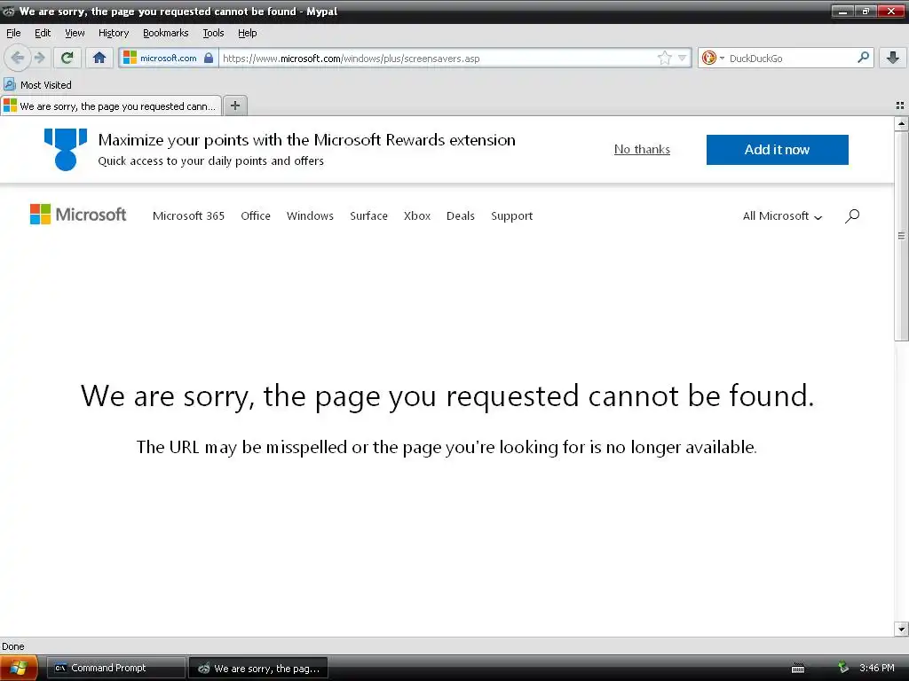
Task: Show tab groups grid icon
Action: tap(900, 106)
